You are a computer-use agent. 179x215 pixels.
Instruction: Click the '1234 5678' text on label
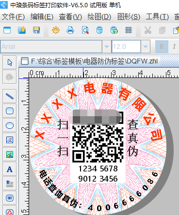point(98,169)
